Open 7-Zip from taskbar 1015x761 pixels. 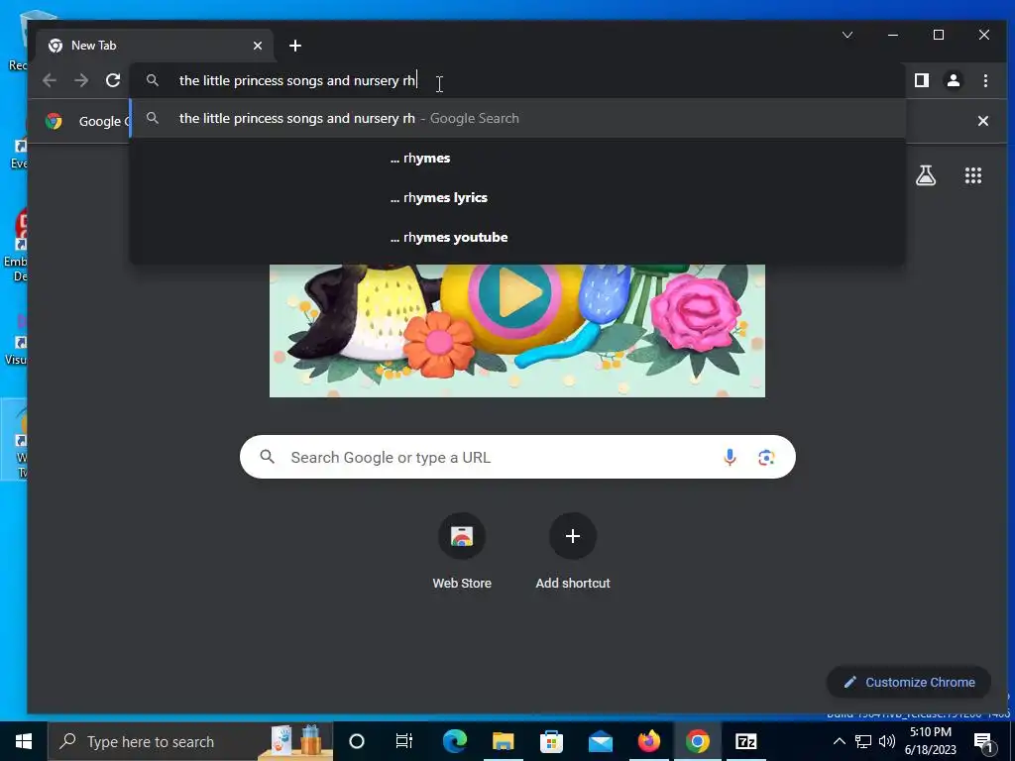point(745,741)
